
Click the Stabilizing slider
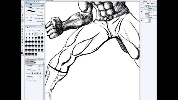tap(32, 78)
